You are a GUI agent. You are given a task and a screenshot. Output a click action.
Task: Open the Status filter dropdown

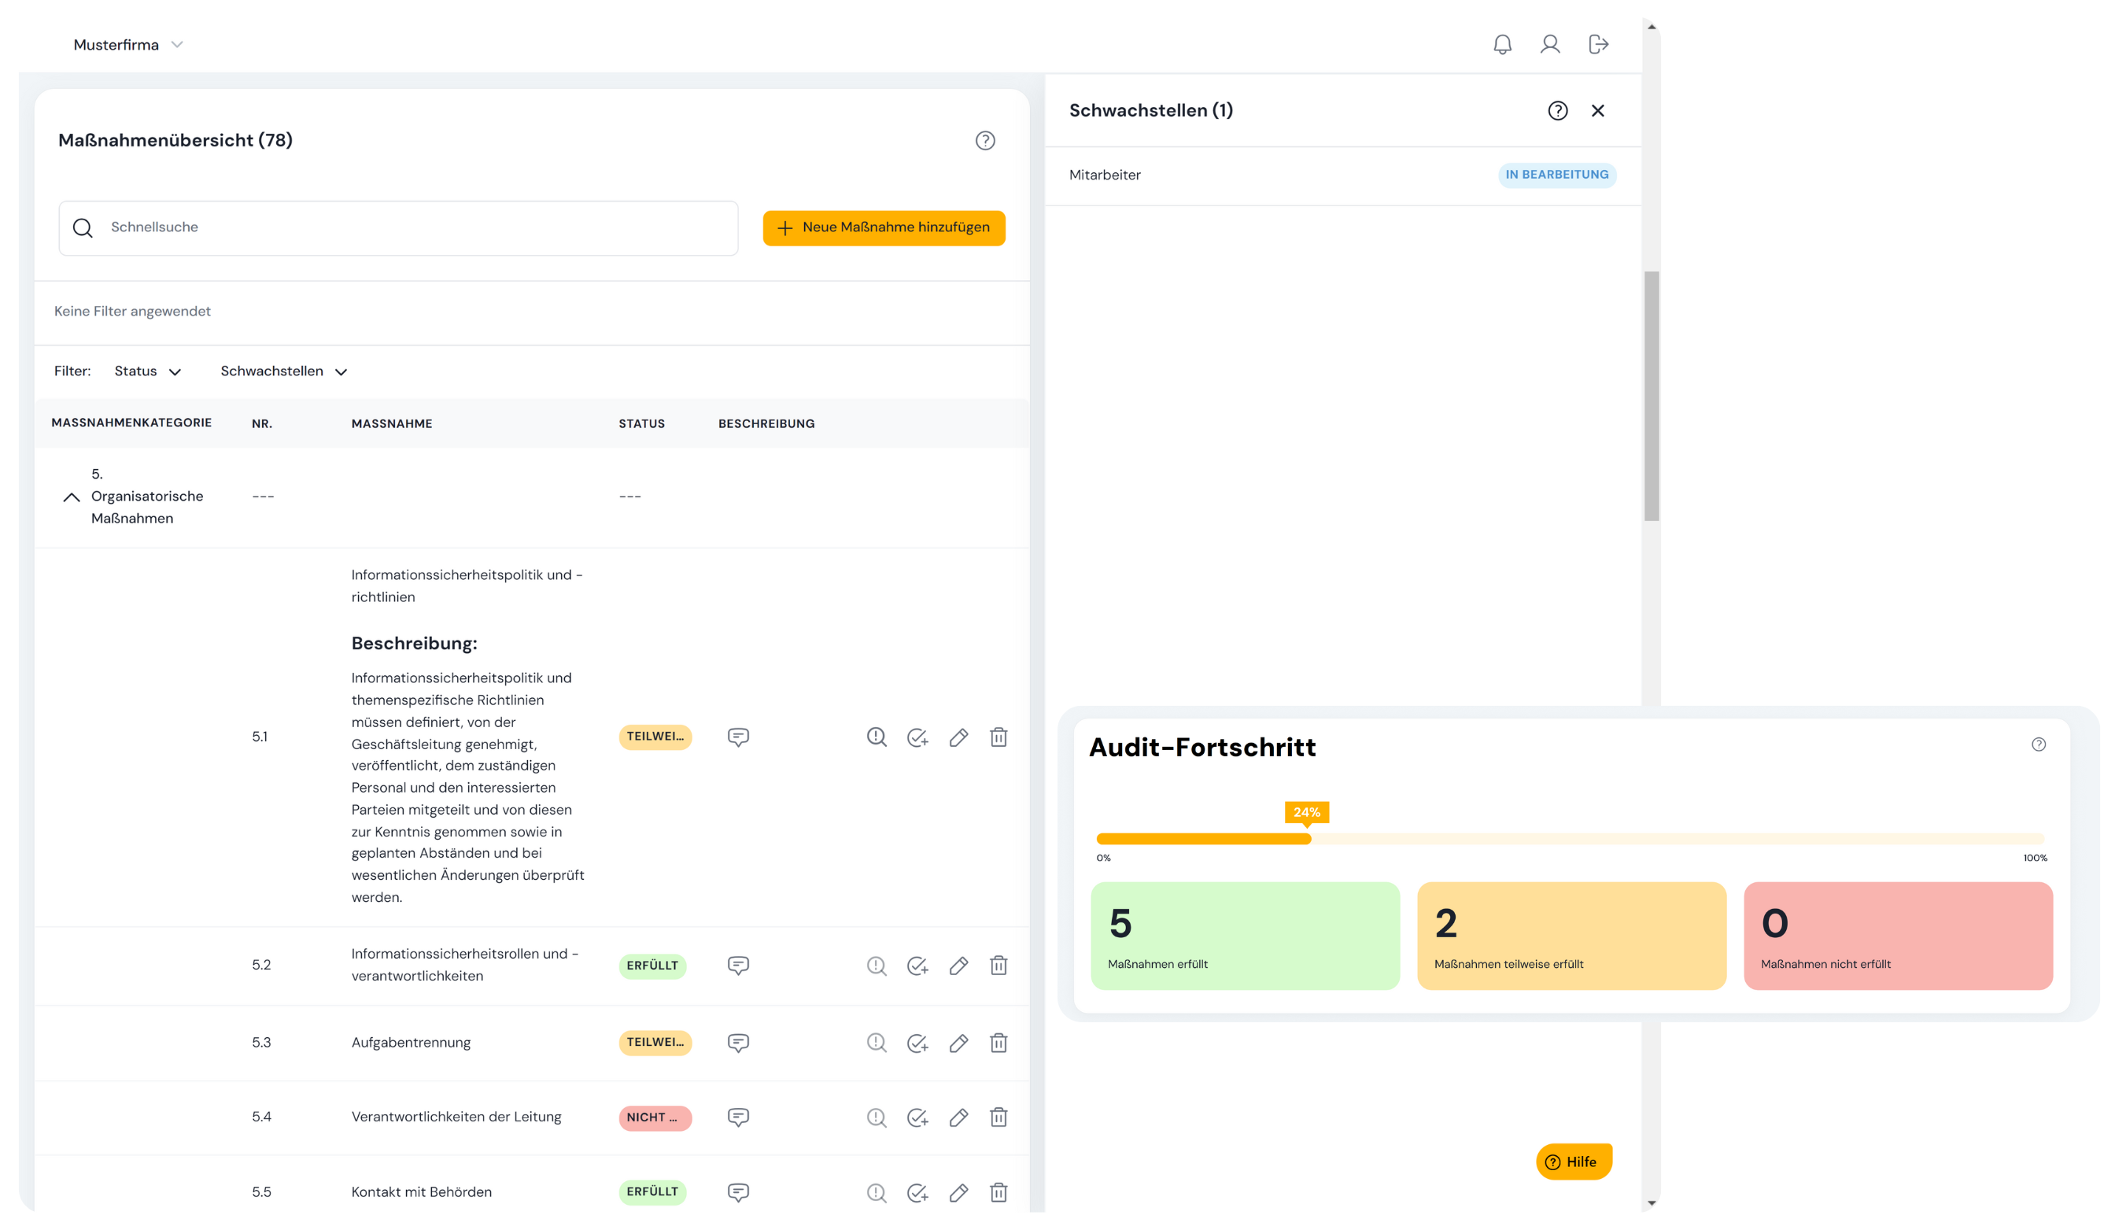coord(148,371)
